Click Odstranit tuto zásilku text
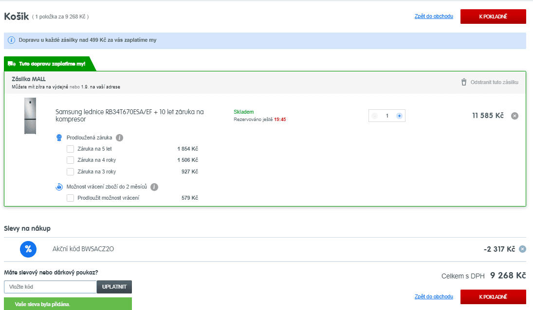 [494, 82]
